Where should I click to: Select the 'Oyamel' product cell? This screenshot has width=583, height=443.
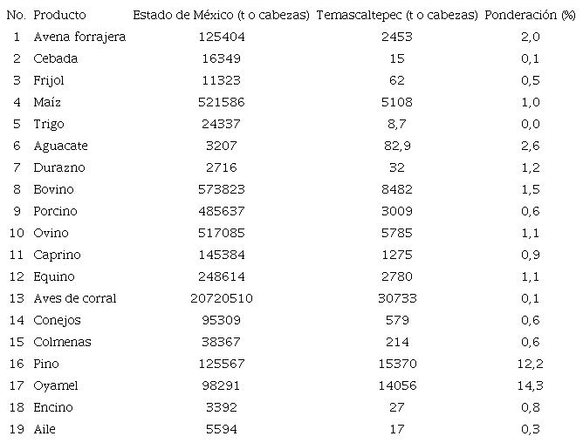(x=56, y=385)
